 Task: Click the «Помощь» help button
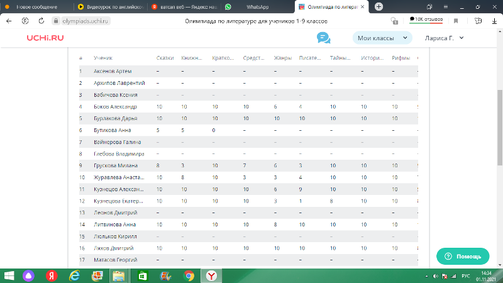(x=463, y=257)
